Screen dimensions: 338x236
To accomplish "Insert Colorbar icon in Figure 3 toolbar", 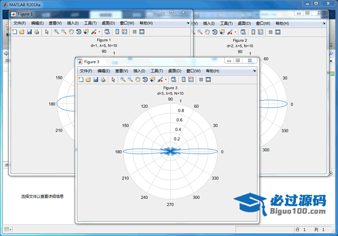I will click(184, 80).
